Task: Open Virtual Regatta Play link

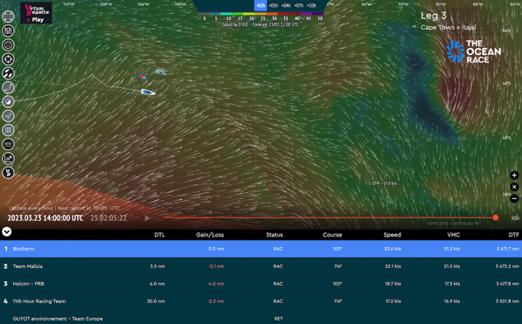Action: pos(36,13)
